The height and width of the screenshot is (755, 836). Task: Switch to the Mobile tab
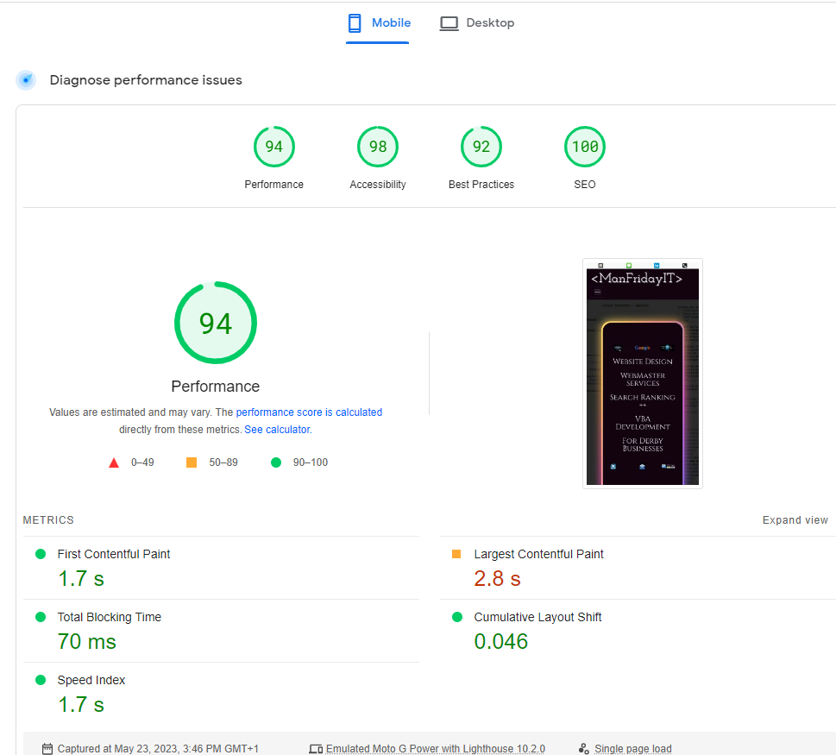click(379, 23)
